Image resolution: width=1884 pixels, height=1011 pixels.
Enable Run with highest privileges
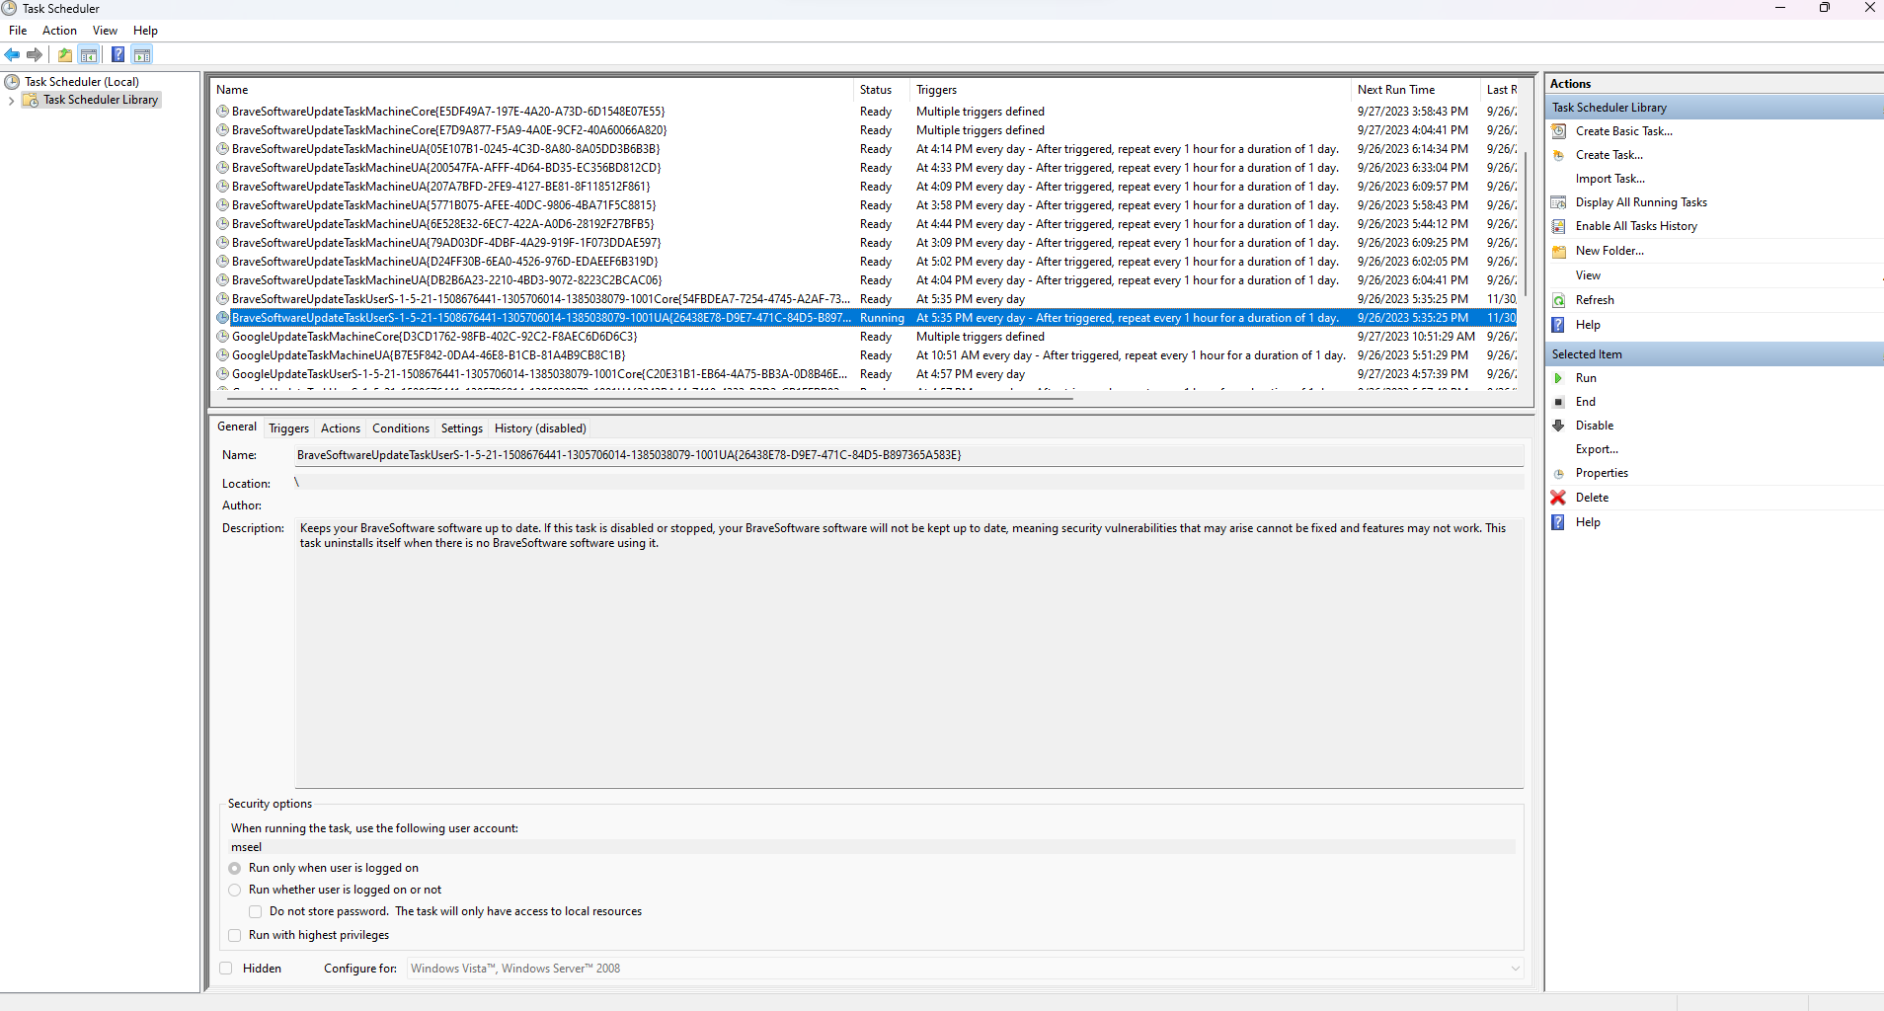tap(234, 935)
